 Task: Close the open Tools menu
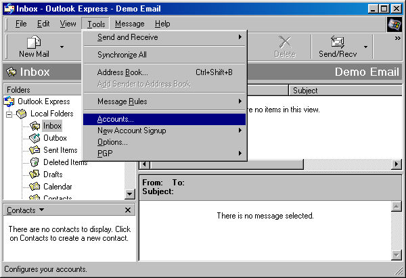click(x=96, y=24)
